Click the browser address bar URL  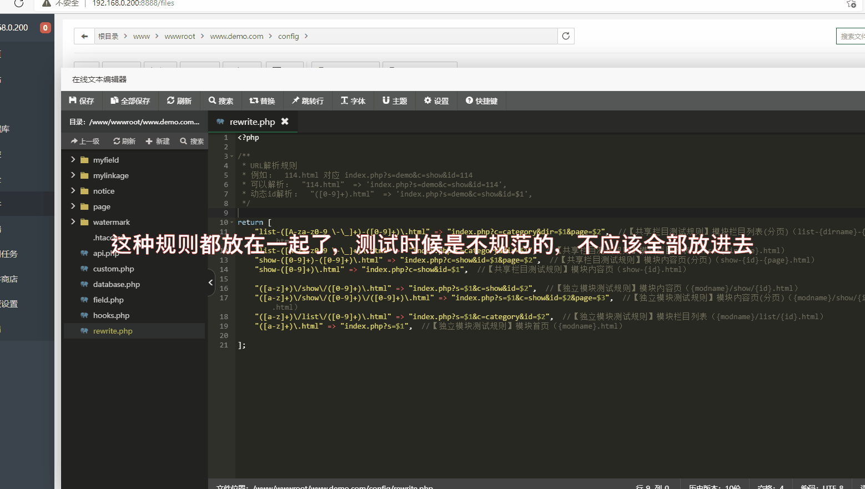133,3
